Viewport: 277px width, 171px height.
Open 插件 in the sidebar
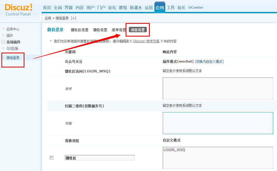pyautogui.click(x=10, y=36)
